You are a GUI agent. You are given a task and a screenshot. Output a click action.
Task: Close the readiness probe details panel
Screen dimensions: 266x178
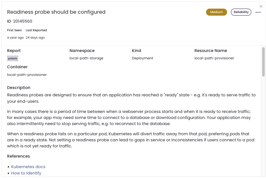[x=262, y=6]
